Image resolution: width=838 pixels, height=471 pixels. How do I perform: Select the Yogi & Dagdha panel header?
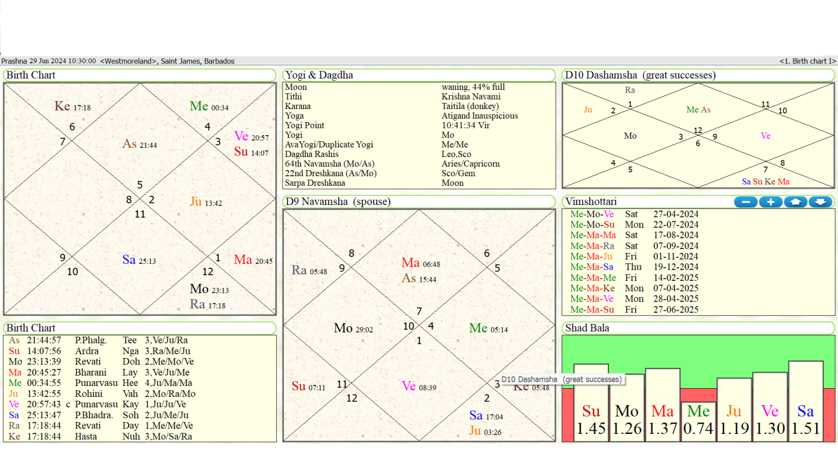click(x=419, y=75)
